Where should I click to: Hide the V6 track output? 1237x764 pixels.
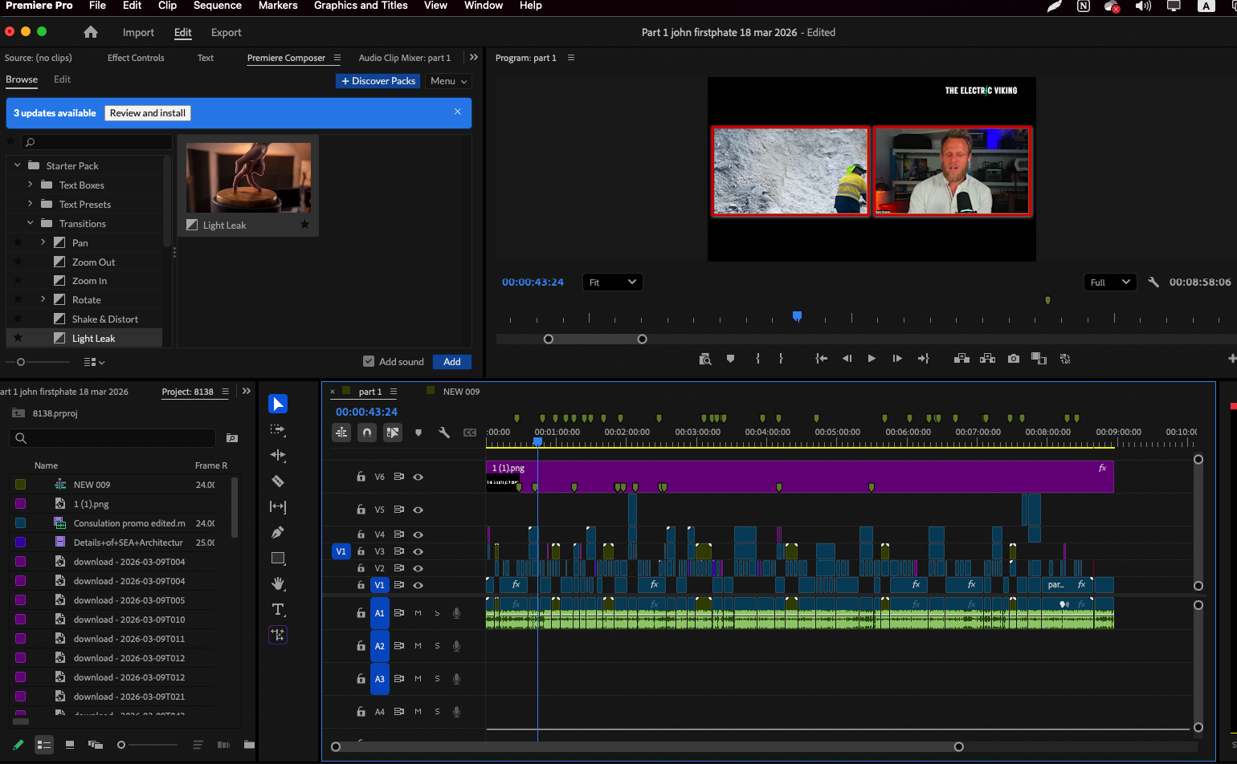coord(417,476)
